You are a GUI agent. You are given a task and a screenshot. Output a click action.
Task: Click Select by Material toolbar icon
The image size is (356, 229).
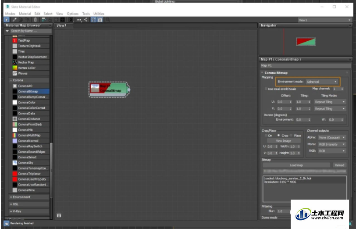[x=108, y=20]
